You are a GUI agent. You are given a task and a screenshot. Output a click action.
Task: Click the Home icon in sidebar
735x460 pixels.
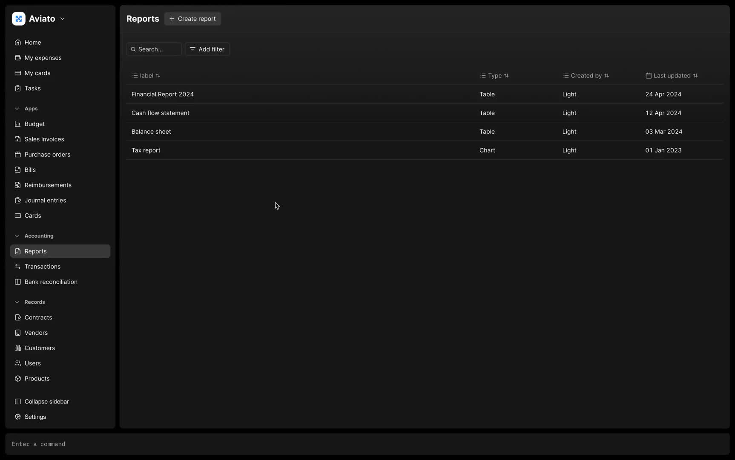tap(18, 43)
